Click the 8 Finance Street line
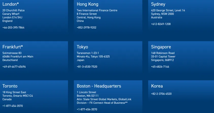214x113 pixels. tap(87, 14)
